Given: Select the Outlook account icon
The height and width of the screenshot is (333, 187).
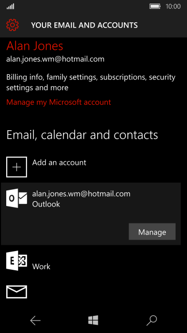Looking at the screenshot, I should pos(17,198).
